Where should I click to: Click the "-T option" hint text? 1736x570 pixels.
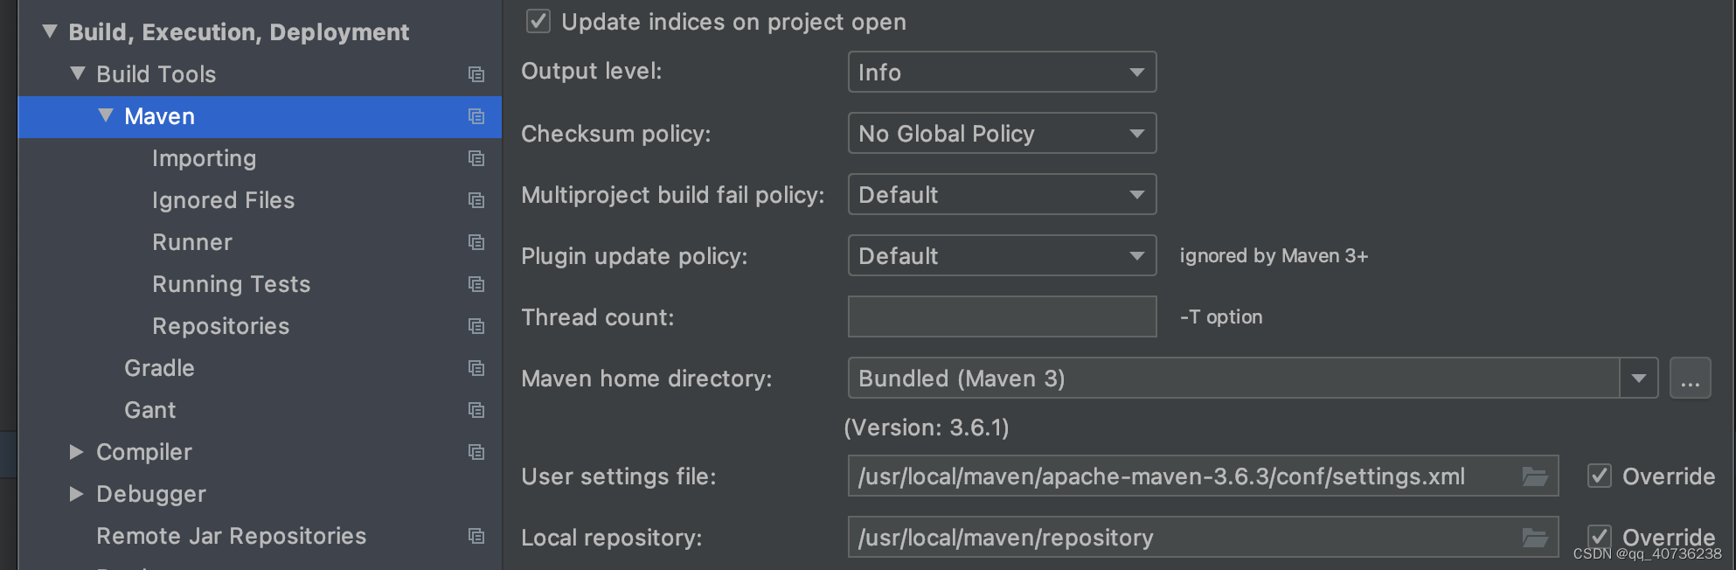point(1221,316)
